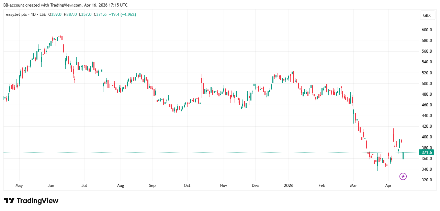The width and height of the screenshot is (440, 211).
Task: Click the 320.0 label on price axis
Action: click(x=427, y=180)
